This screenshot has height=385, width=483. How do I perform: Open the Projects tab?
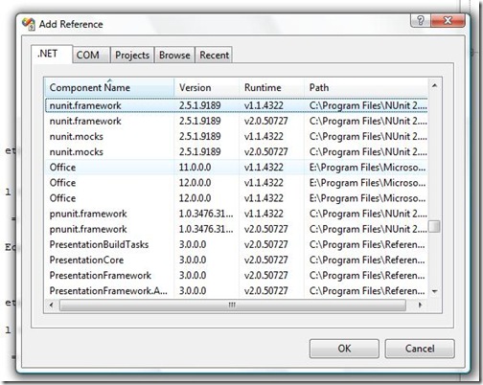tap(132, 55)
